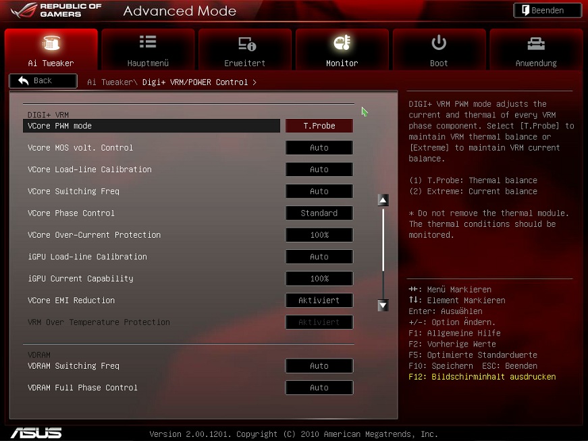
Task: Switch to the Hauptmenü tab
Action: click(x=148, y=49)
